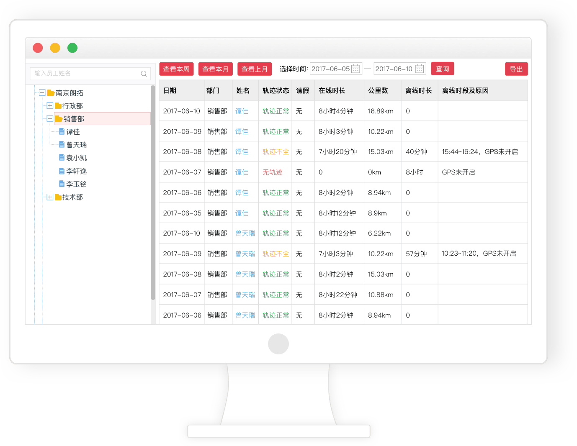
Task: Click 轨迹不全 status for 谭佳 on 2017-06-08
Action: [276, 151]
